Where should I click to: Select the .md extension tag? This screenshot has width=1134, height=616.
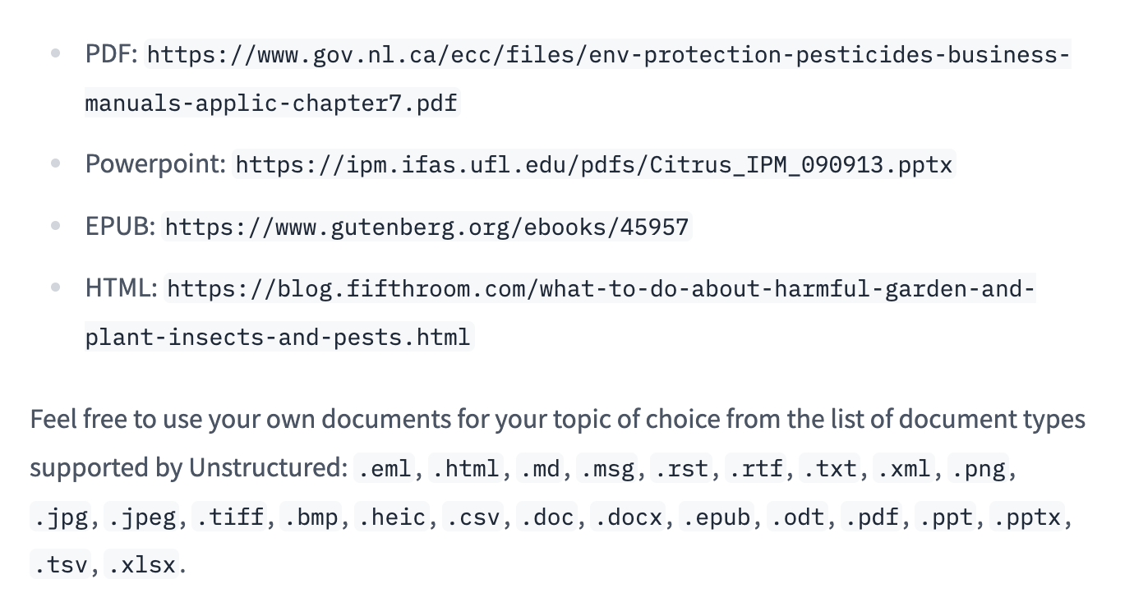(x=540, y=469)
